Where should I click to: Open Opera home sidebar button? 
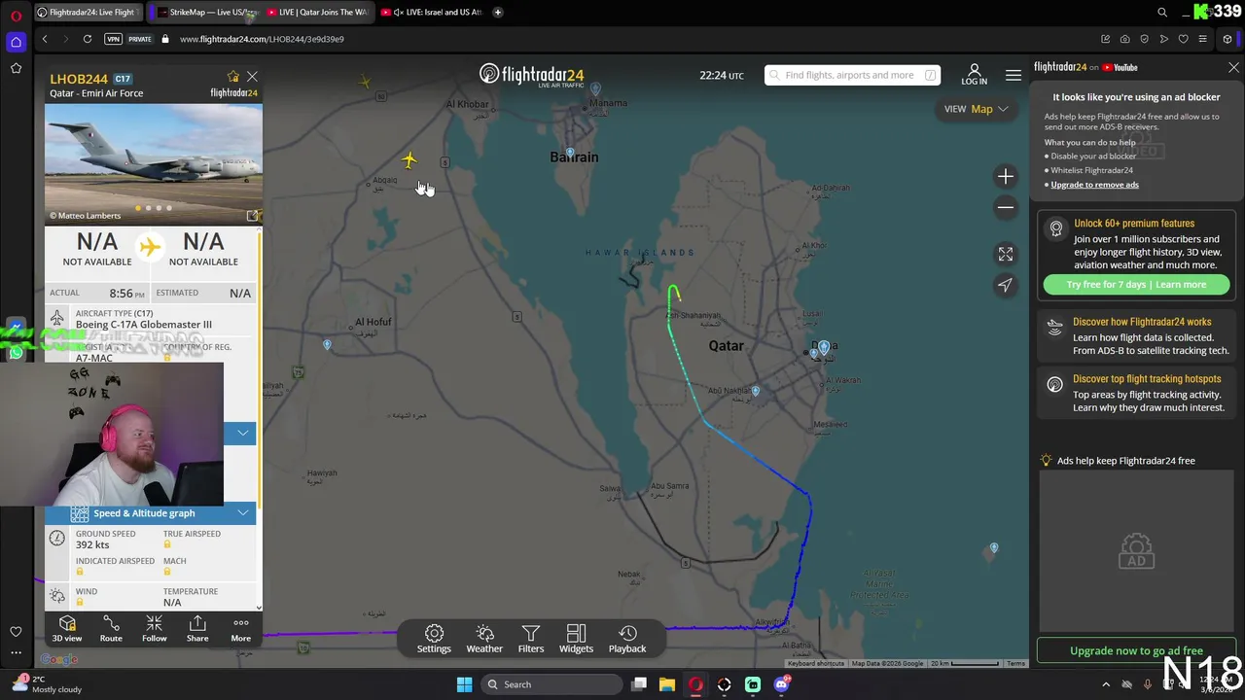coord(16,42)
